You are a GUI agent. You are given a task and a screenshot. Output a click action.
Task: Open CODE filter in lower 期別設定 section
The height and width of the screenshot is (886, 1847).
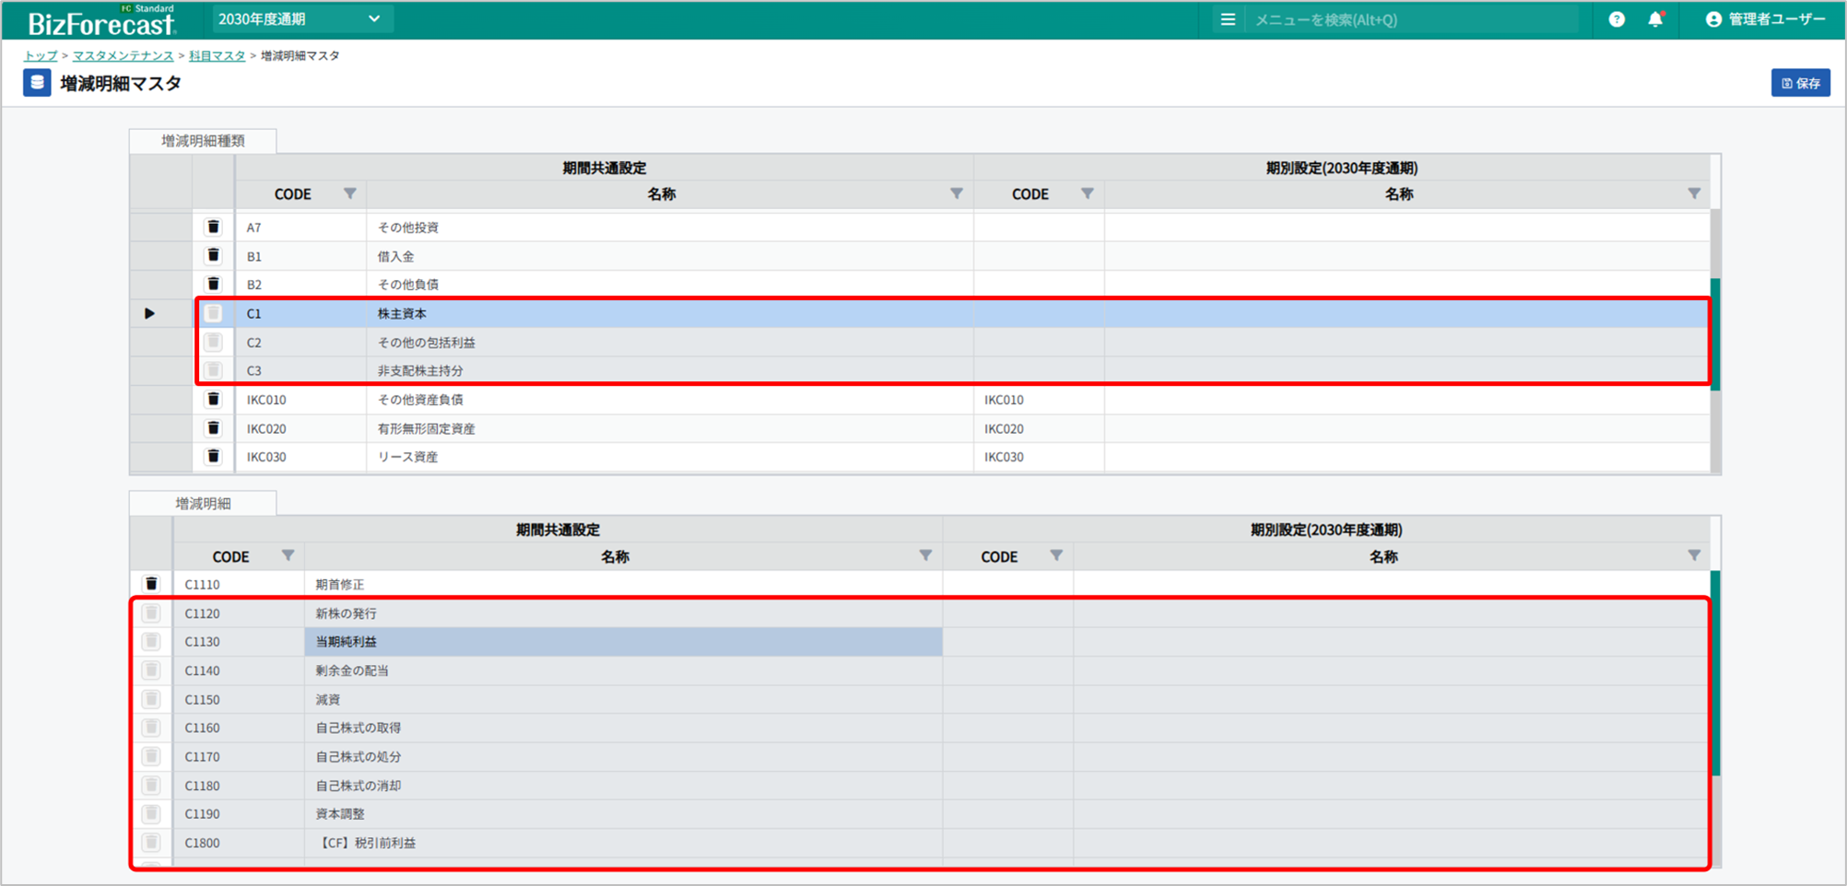pos(1056,556)
